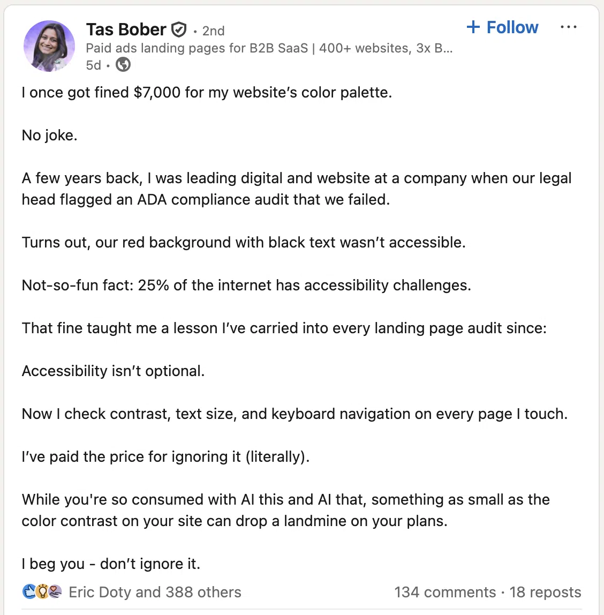Screen dimensions: 604x615
Task: Click the "2nd" connection degree label
Action: pyautogui.click(x=213, y=31)
